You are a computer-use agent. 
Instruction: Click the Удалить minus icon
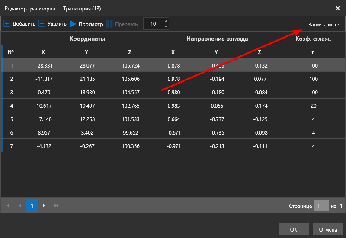coord(42,24)
